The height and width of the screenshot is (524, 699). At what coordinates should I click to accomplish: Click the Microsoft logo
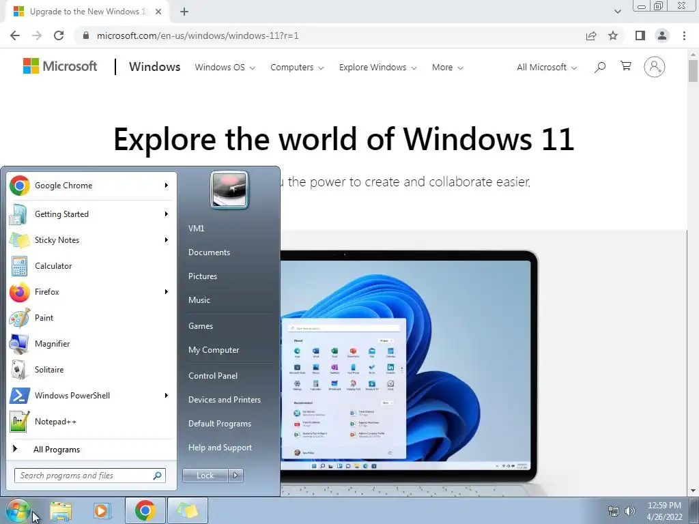pyautogui.click(x=60, y=66)
